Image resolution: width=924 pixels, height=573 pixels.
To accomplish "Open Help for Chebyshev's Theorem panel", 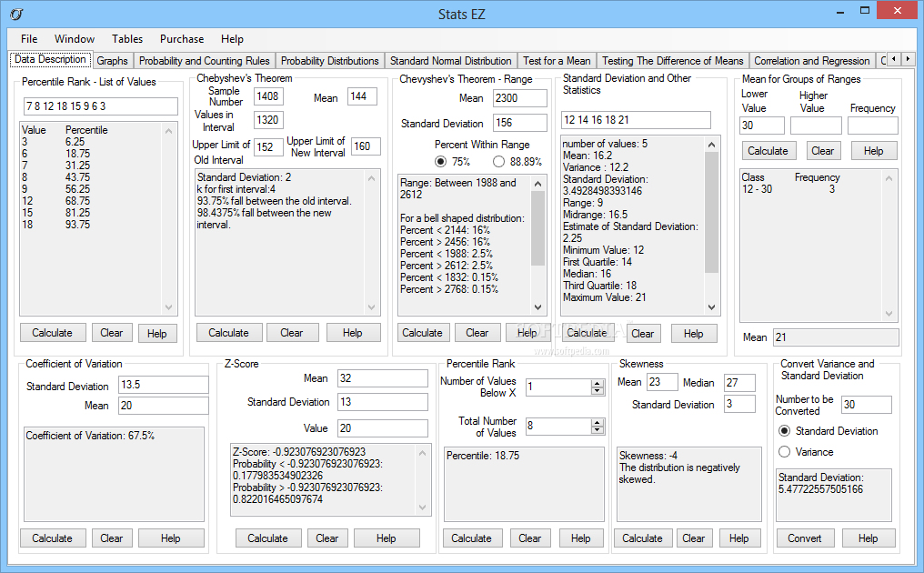I will (352, 333).
